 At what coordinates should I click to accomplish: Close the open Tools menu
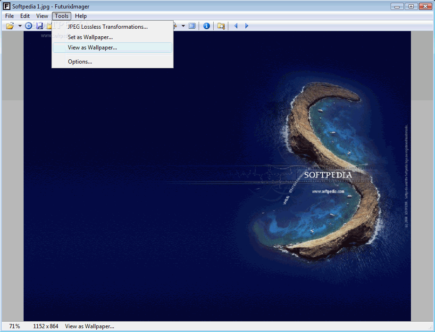(x=62, y=16)
